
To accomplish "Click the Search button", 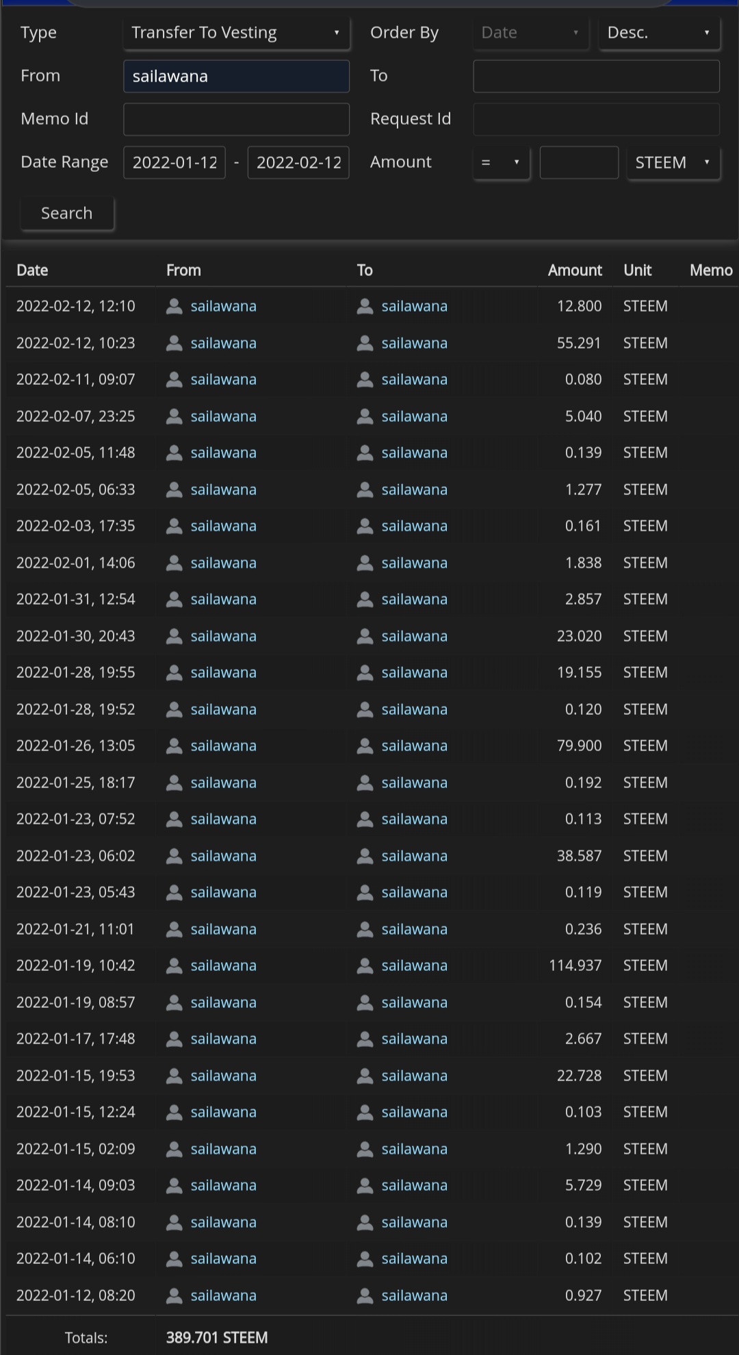I will point(66,214).
